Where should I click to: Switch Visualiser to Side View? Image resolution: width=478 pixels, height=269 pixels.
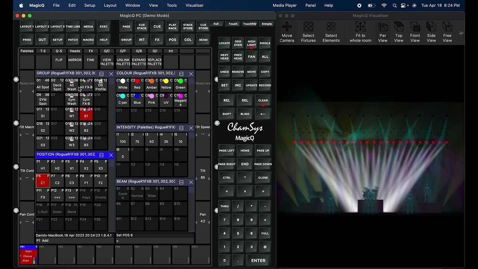tap(431, 32)
